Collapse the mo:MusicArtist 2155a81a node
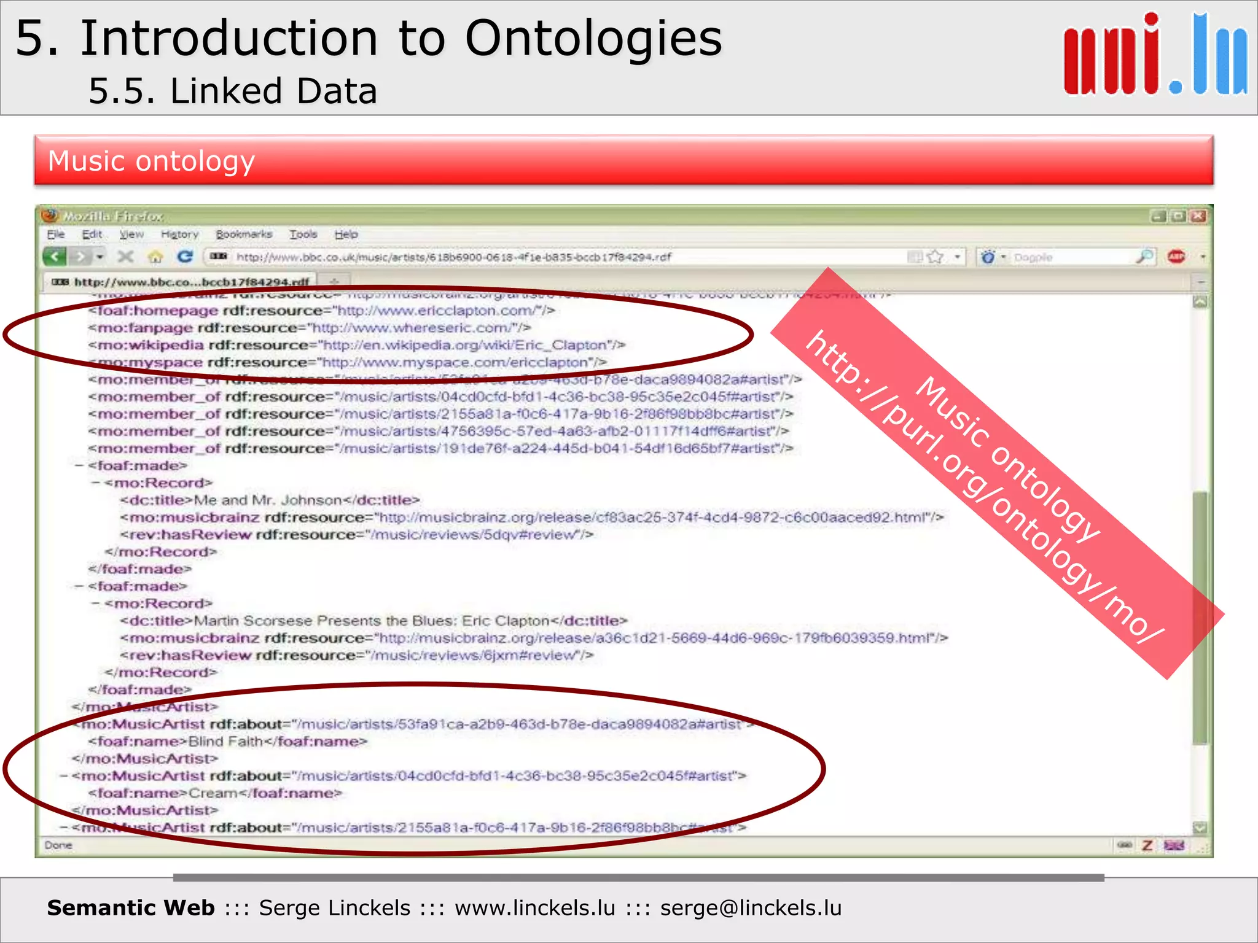 tap(64, 828)
